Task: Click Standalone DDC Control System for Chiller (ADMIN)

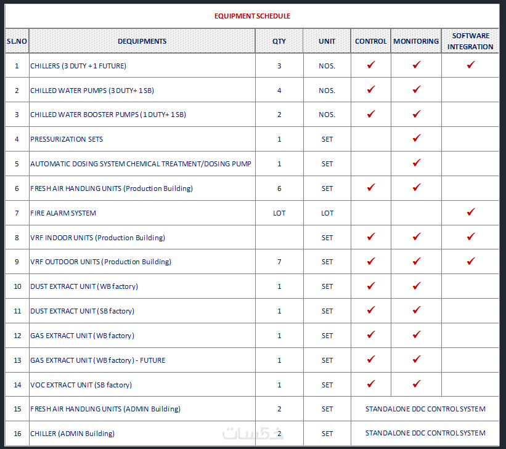Action: pyautogui.click(x=425, y=433)
